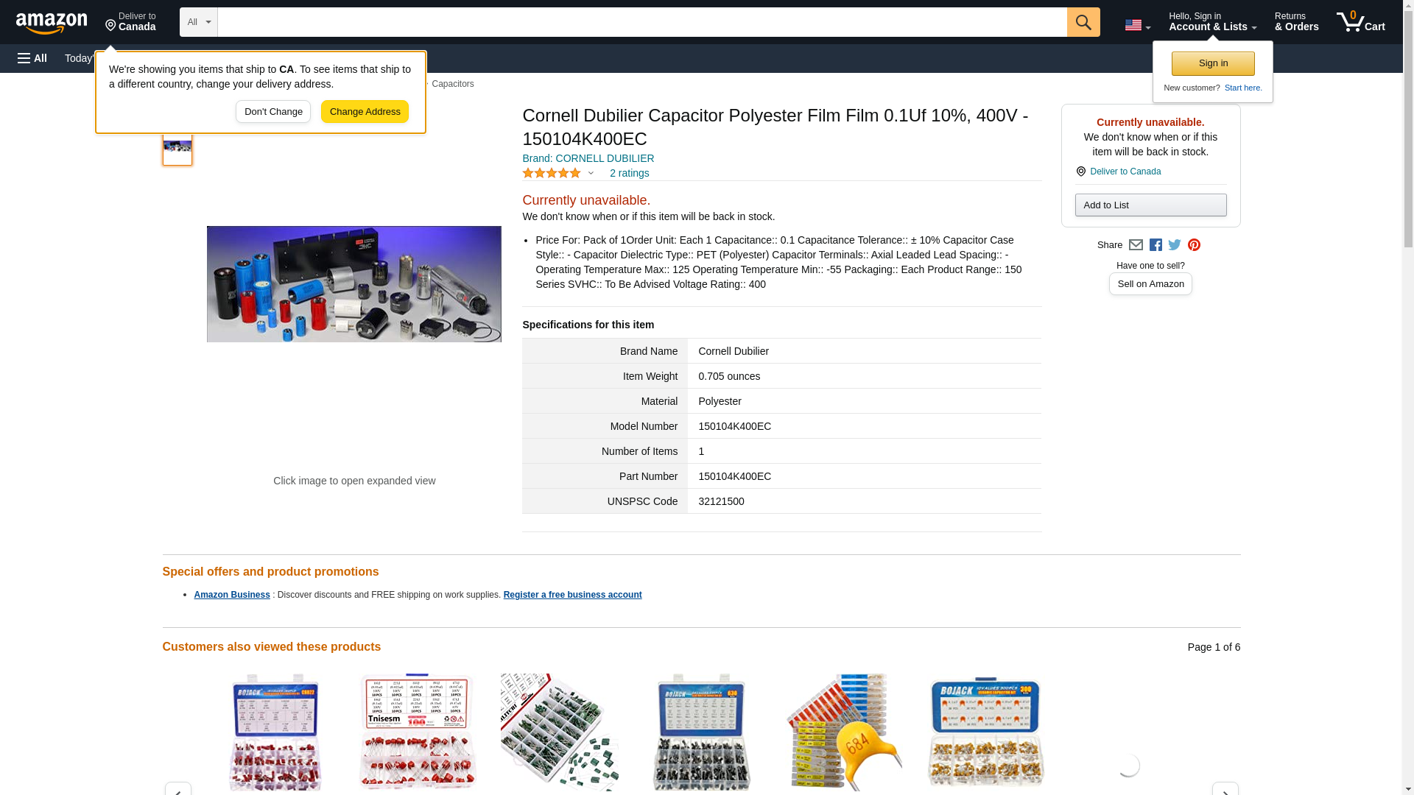
Task: Share via email envelope icon
Action: click(x=1136, y=245)
